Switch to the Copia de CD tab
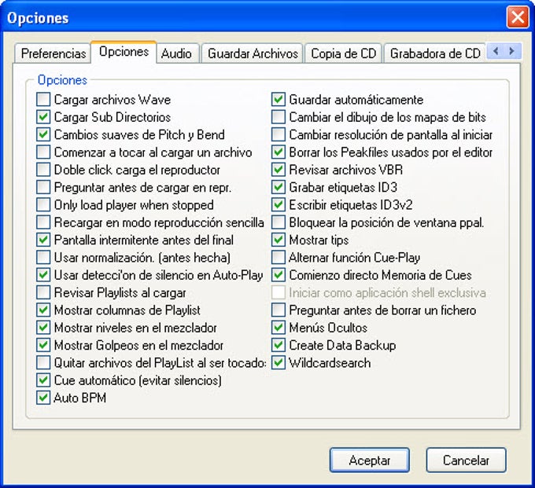This screenshot has width=535, height=488. (343, 53)
